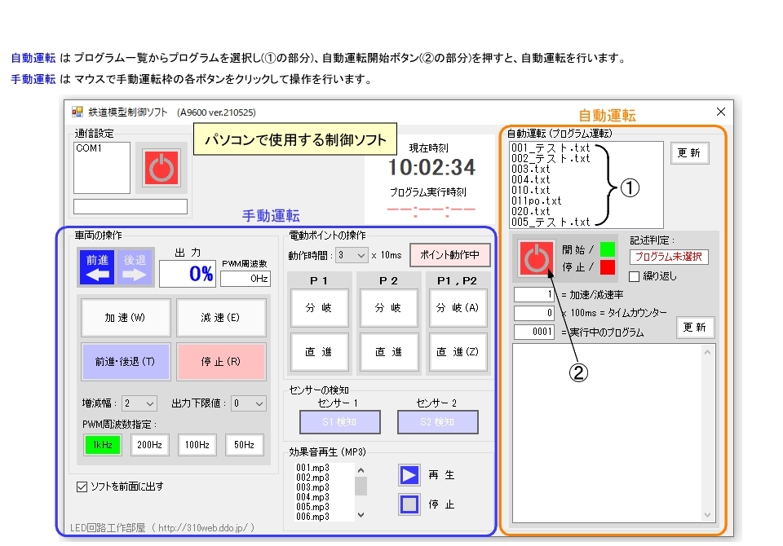Click 更新 next to program list
The height and width of the screenshot is (546, 783).
click(690, 153)
